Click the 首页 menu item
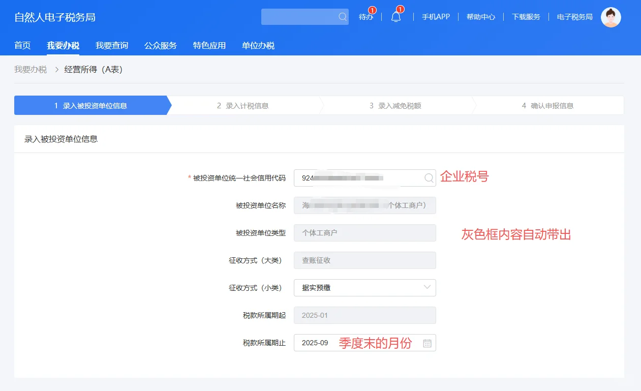 [x=22, y=45]
